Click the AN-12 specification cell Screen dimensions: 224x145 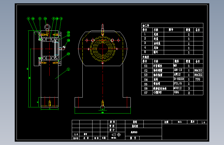tap(178, 70)
